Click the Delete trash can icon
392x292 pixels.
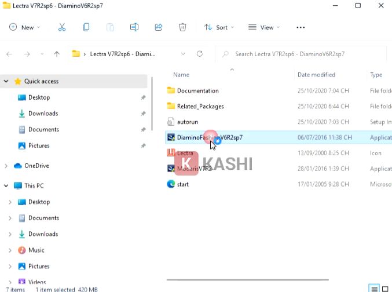pos(182,27)
